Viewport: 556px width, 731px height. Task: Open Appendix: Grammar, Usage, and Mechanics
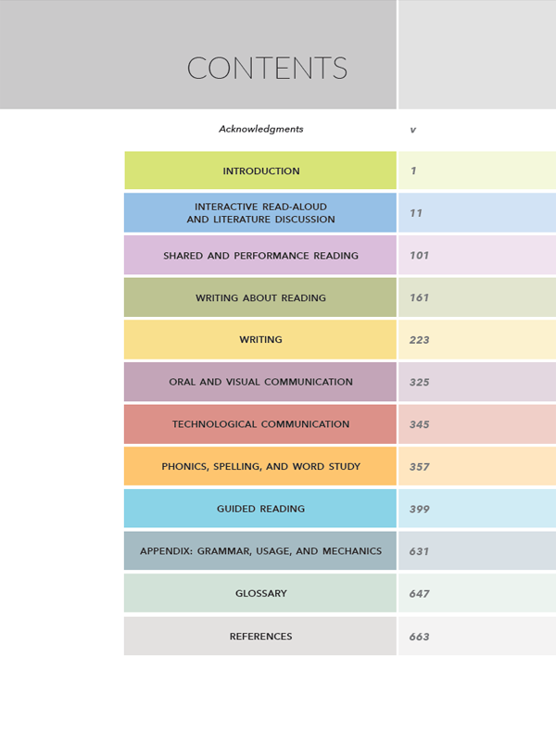(x=261, y=551)
